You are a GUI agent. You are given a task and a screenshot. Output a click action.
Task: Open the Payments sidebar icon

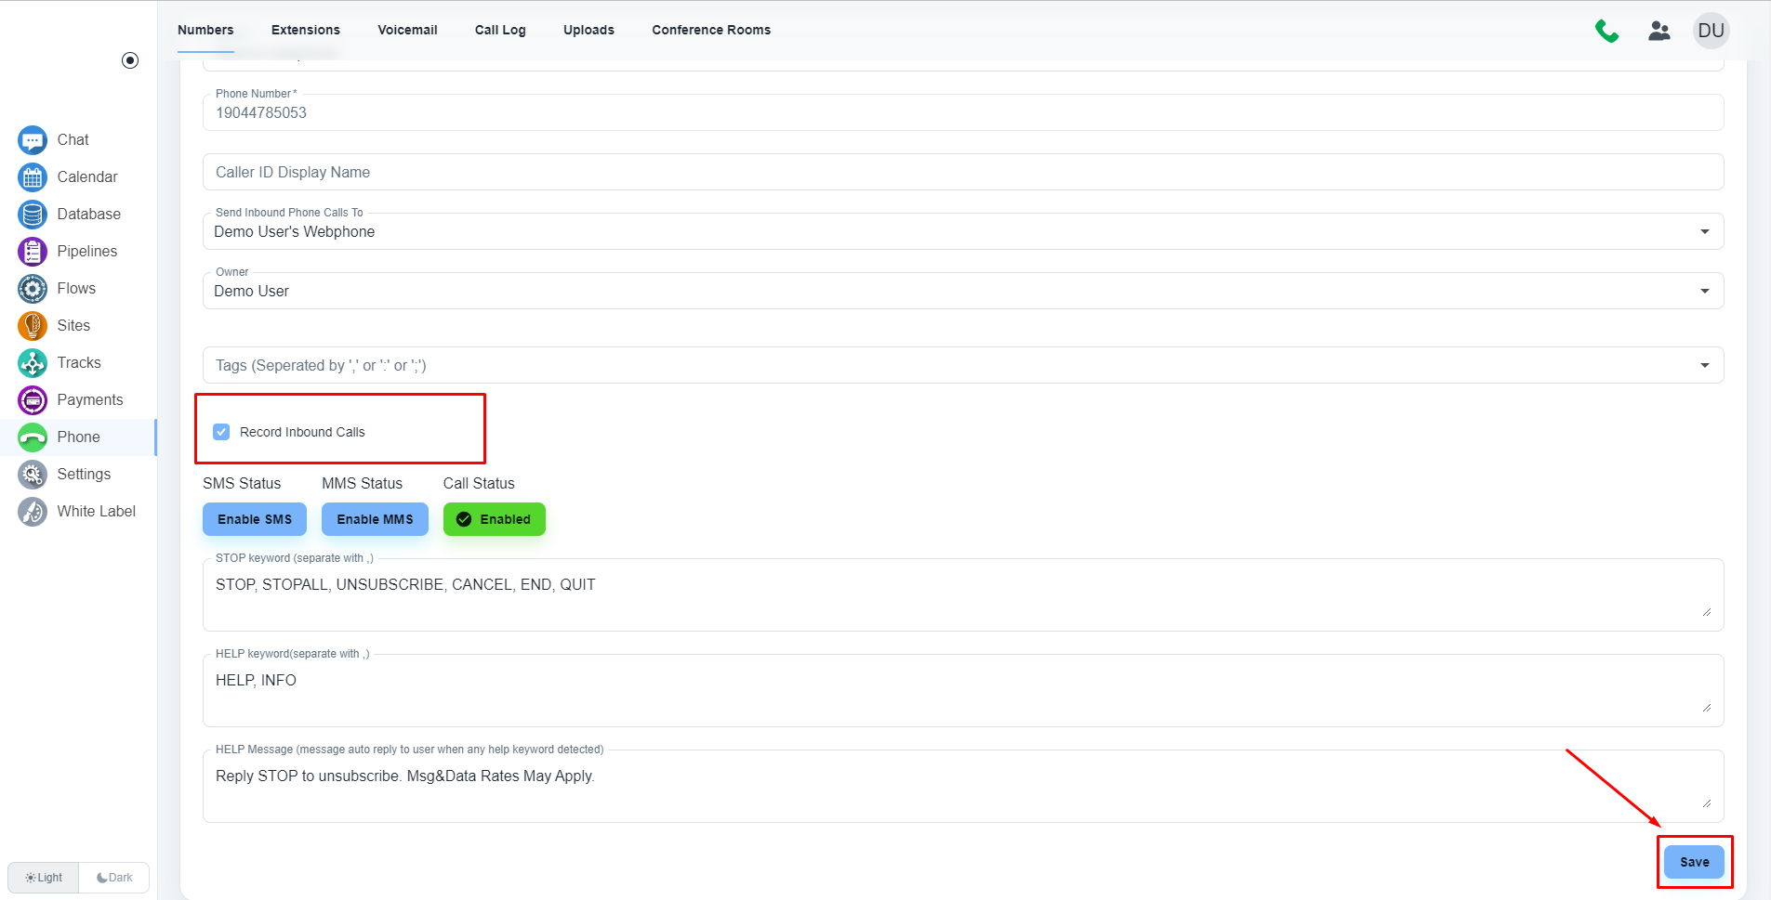pyautogui.click(x=33, y=400)
